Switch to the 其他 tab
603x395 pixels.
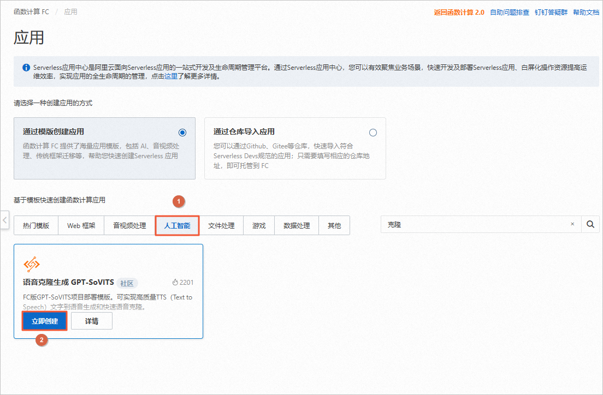point(334,225)
